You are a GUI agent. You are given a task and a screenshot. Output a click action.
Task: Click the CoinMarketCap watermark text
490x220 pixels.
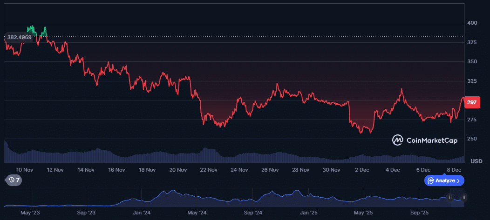pos(432,140)
